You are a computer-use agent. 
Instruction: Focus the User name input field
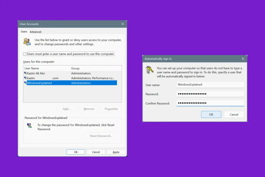pos(210,84)
